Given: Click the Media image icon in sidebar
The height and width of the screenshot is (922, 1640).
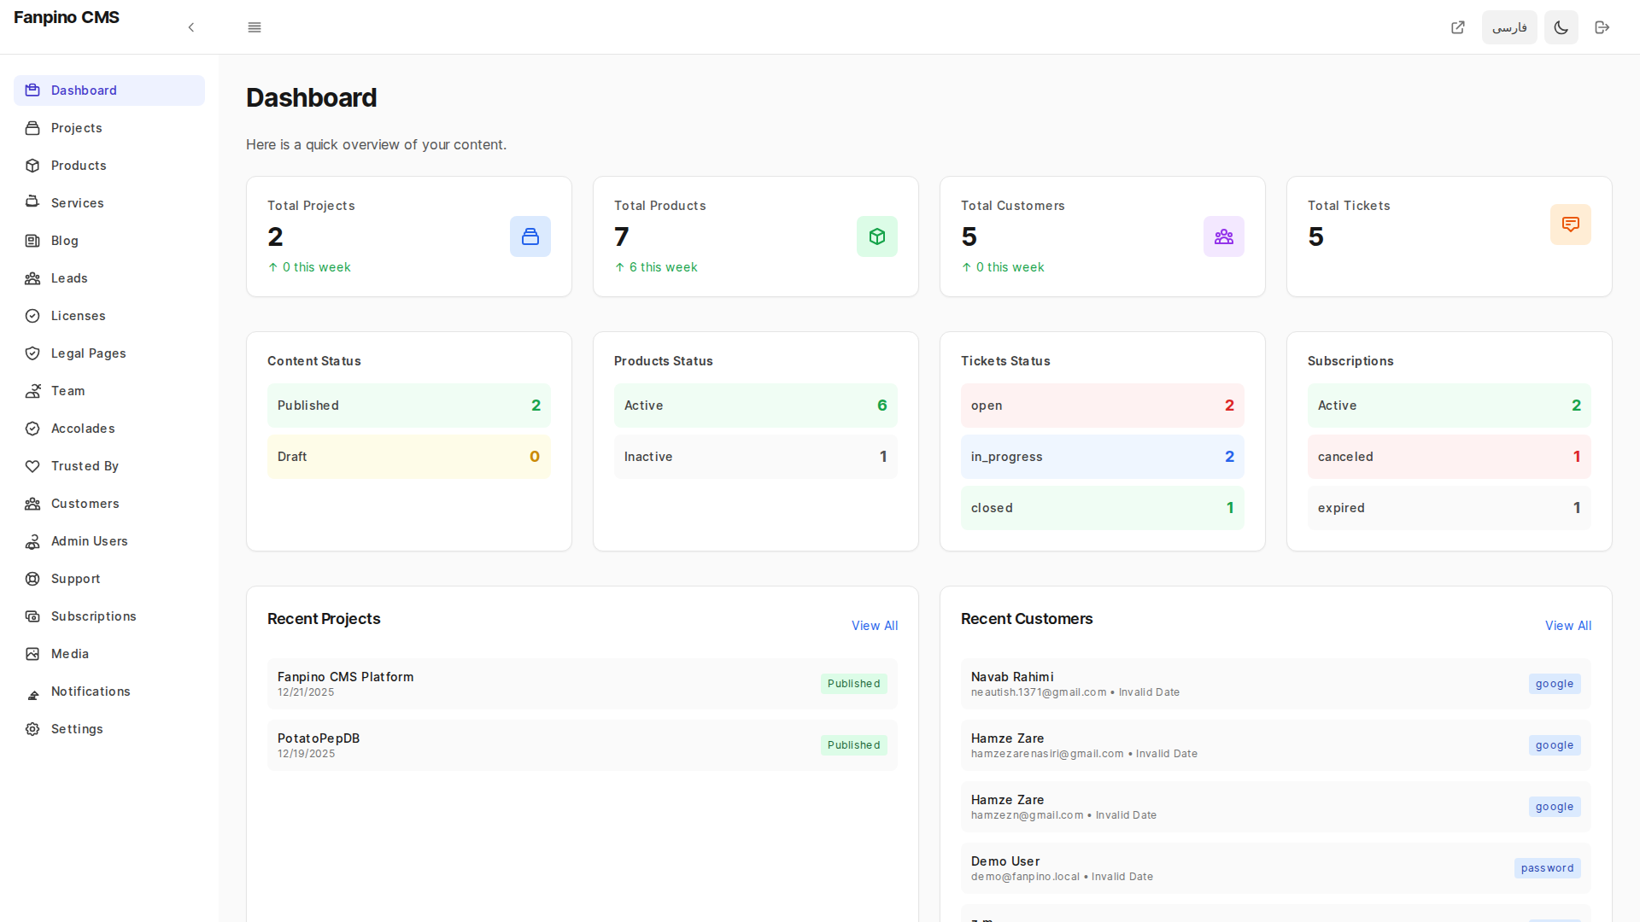Looking at the screenshot, I should tap(32, 654).
